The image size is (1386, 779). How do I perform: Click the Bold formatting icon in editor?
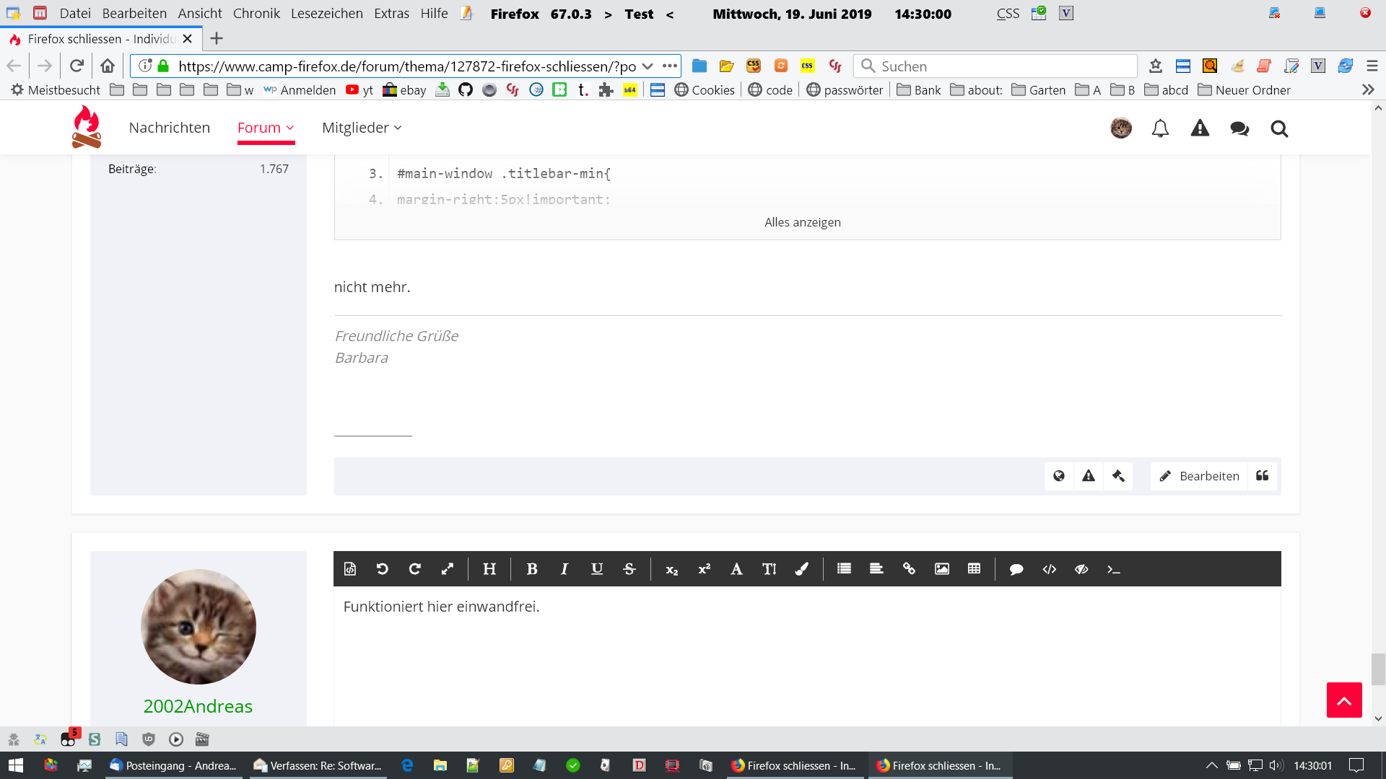(x=532, y=569)
